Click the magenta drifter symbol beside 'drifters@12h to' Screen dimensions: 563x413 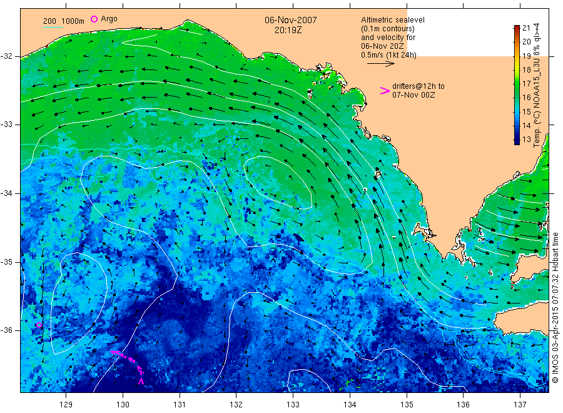(x=385, y=91)
